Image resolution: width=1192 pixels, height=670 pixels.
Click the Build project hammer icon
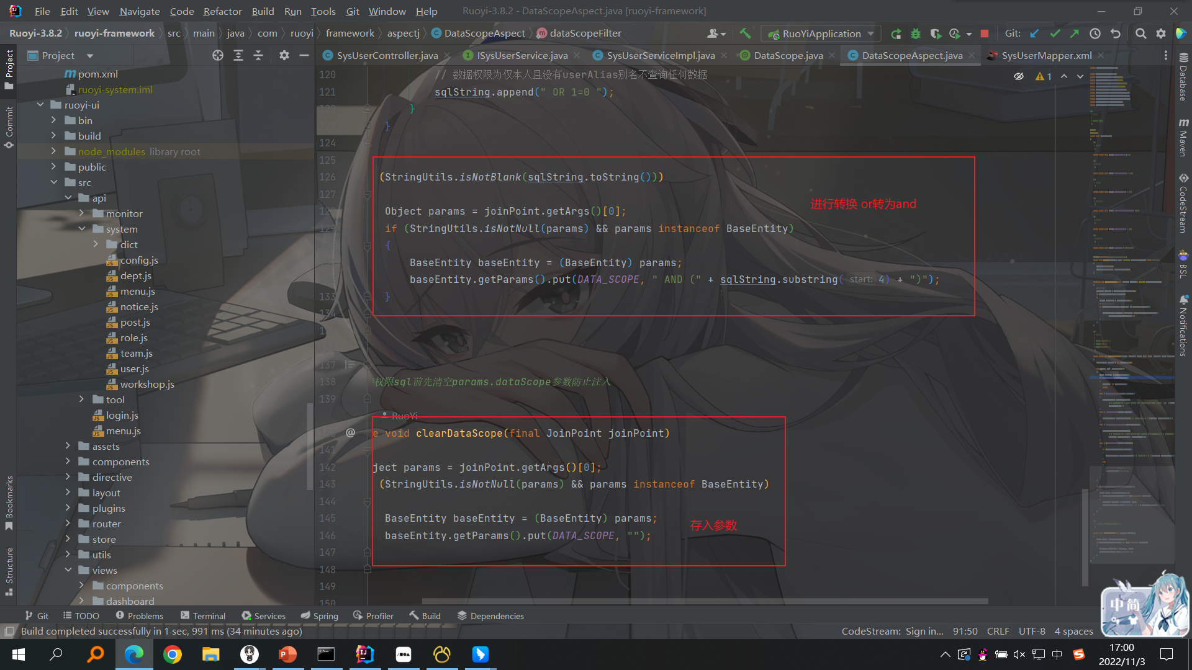tap(745, 33)
